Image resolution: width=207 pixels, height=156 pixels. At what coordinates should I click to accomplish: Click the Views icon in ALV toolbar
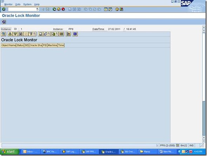[45, 34]
